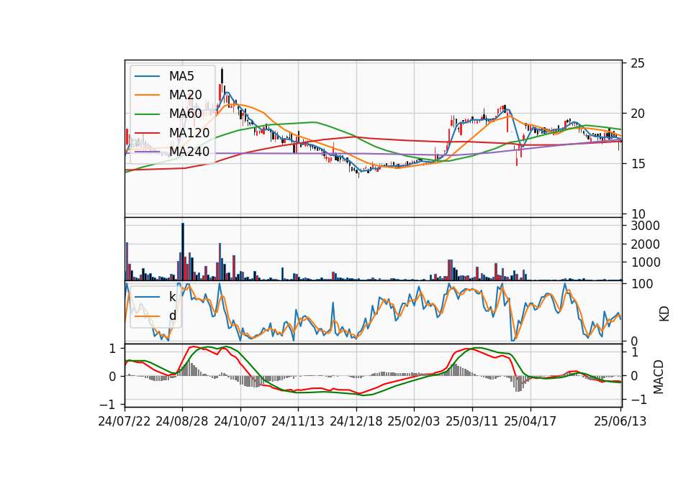Click the 25/06/13 date axis label
Viewport: 691px width, 496px height.
pyautogui.click(x=620, y=421)
